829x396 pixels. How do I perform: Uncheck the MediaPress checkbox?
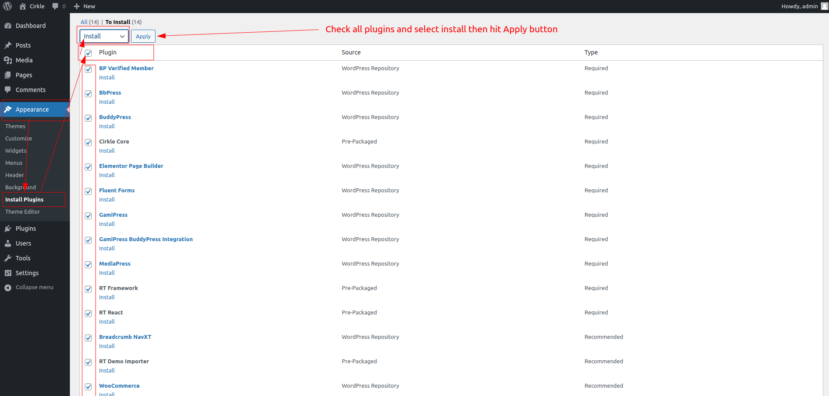(89, 265)
